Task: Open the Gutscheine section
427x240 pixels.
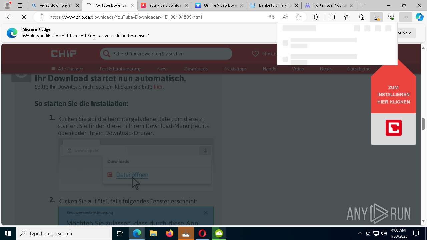Action: click(359, 69)
